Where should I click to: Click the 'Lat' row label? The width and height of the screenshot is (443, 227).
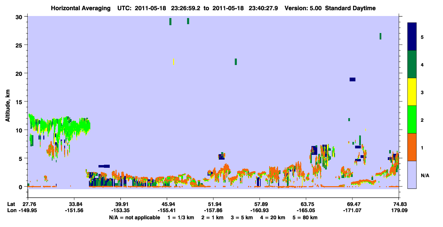[x=11, y=204]
